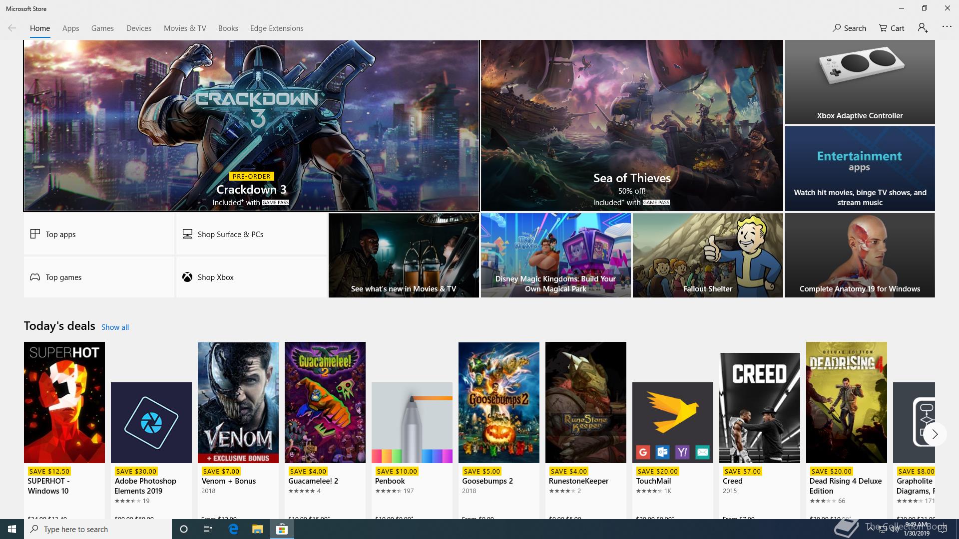Open the Shop Xbox tile
The image size is (959, 539).
(x=251, y=277)
